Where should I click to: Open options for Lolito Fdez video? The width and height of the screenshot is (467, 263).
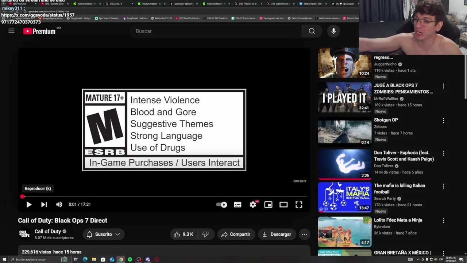pos(444,221)
